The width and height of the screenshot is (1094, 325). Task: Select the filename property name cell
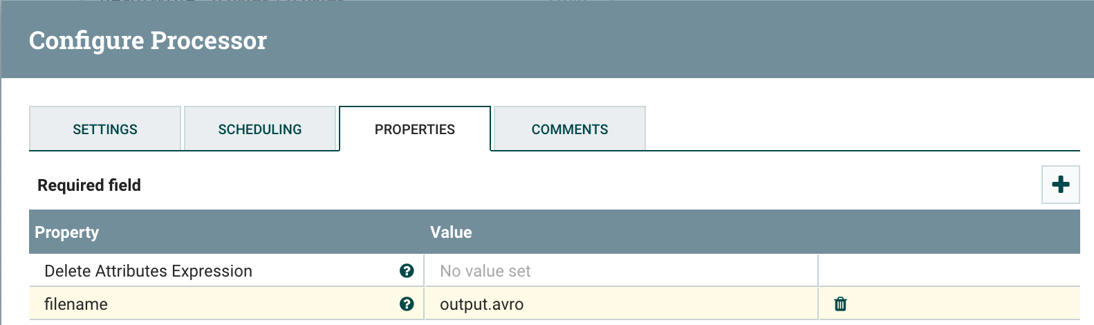point(76,304)
